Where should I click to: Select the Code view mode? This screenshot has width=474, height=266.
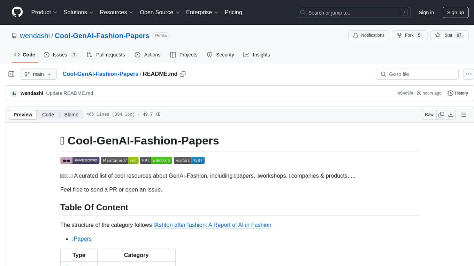48,115
